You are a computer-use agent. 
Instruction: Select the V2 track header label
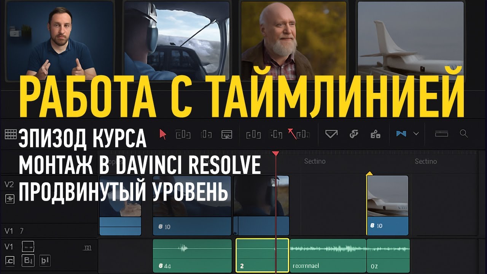(9, 185)
